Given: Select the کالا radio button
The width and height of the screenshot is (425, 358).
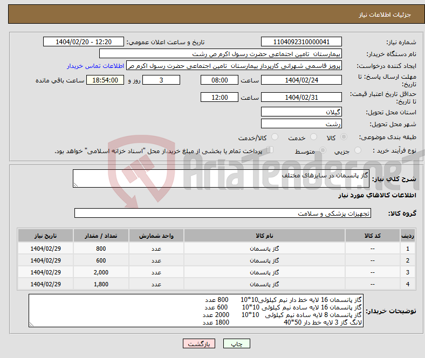Looking at the screenshot, I should tap(344, 137).
